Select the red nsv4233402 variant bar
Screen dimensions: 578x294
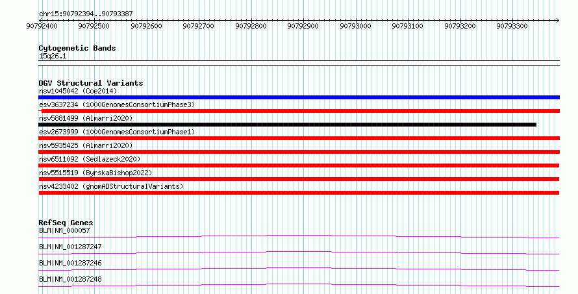tap(299, 193)
